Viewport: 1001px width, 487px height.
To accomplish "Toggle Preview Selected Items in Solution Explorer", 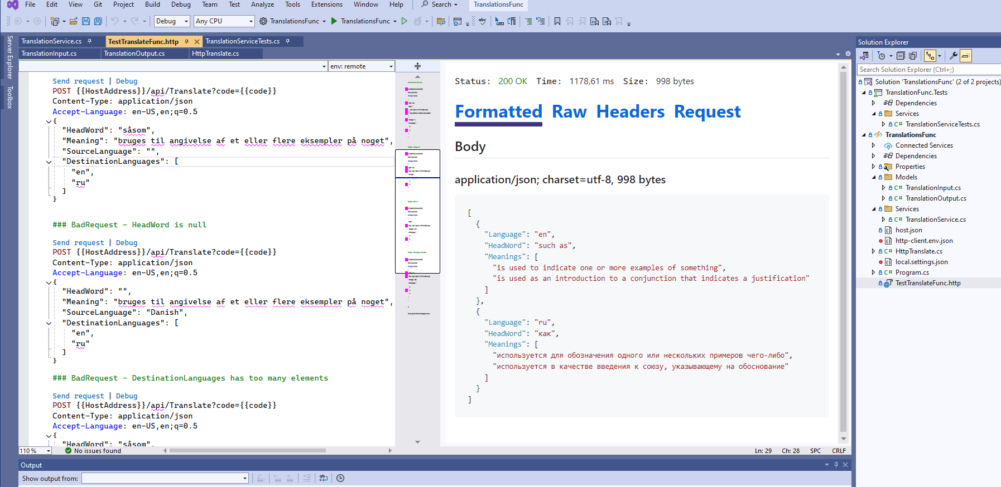I will (x=966, y=56).
